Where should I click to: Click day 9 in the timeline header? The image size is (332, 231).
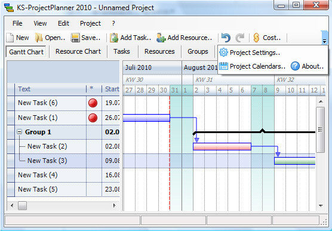pyautogui.click(x=279, y=90)
